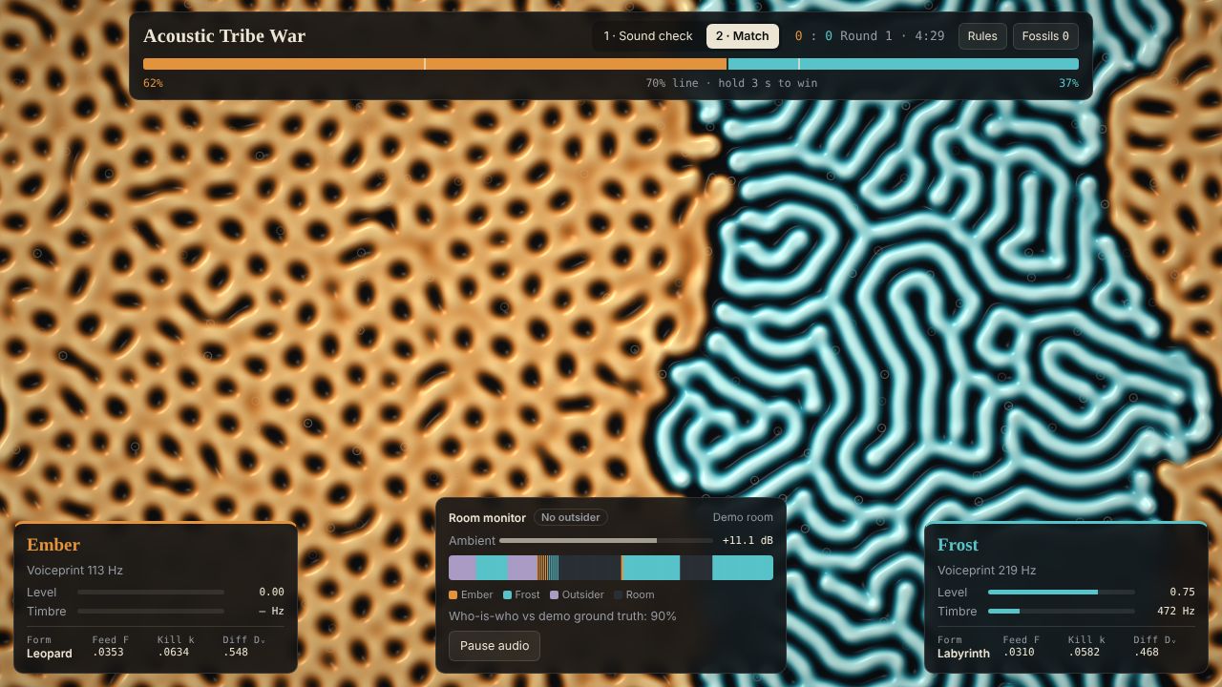Click 'Who-is-who vs demo ground truth: 90%'
Image resolution: width=1222 pixels, height=687 pixels.
click(x=562, y=616)
